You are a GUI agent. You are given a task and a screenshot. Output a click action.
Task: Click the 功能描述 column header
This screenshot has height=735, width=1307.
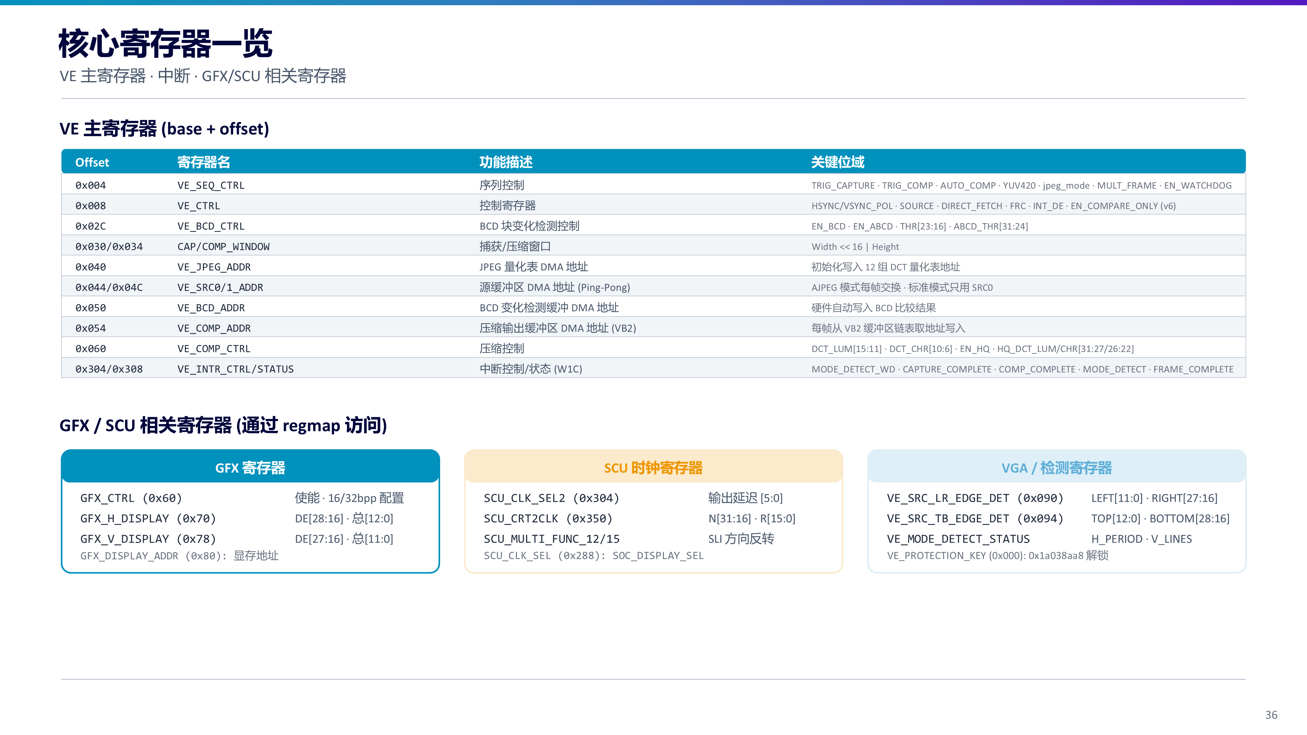[x=506, y=162]
